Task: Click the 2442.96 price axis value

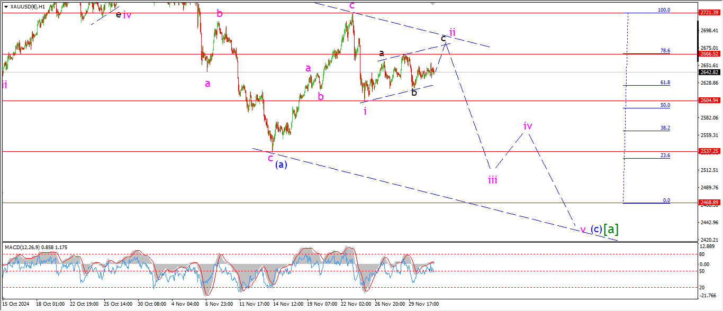Action: click(709, 222)
